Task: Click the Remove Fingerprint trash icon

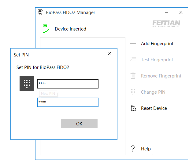Action: (133, 76)
